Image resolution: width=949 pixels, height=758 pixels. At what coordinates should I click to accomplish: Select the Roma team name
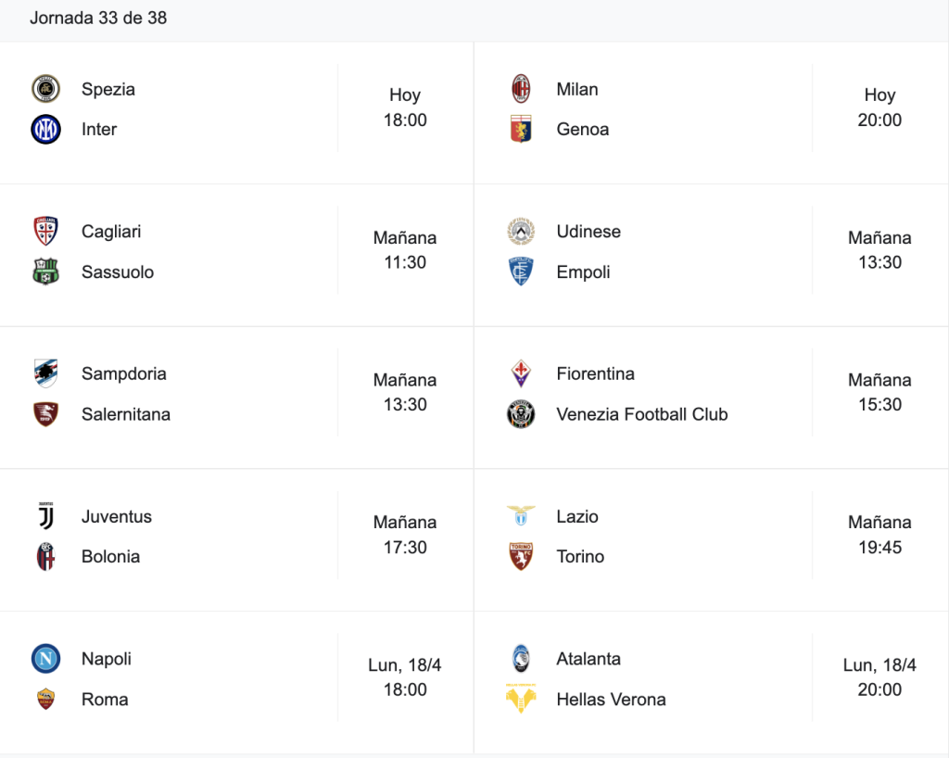tap(105, 700)
